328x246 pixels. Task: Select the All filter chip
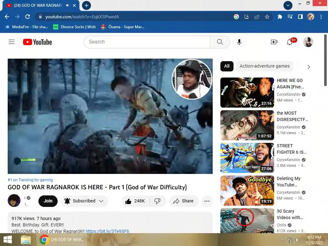coord(227,66)
